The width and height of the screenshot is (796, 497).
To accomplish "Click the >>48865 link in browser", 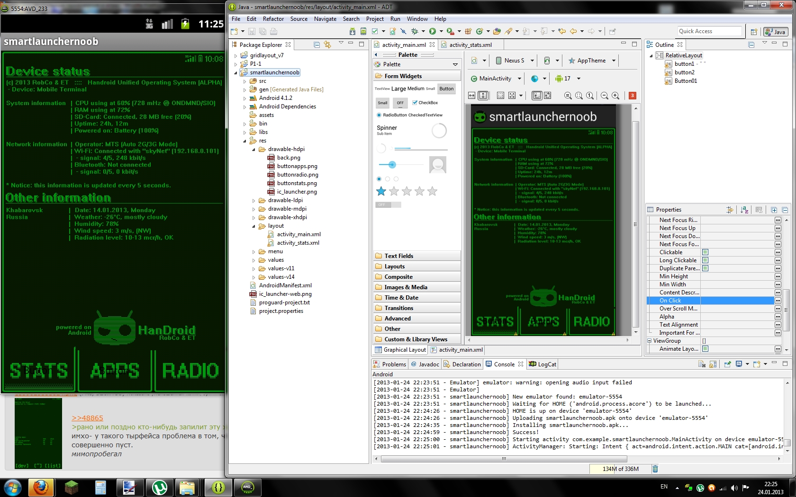I will [x=87, y=418].
